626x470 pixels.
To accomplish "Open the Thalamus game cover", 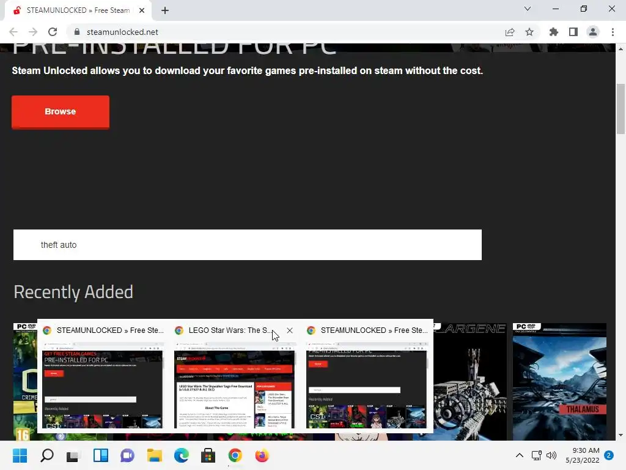I will tap(559, 382).
